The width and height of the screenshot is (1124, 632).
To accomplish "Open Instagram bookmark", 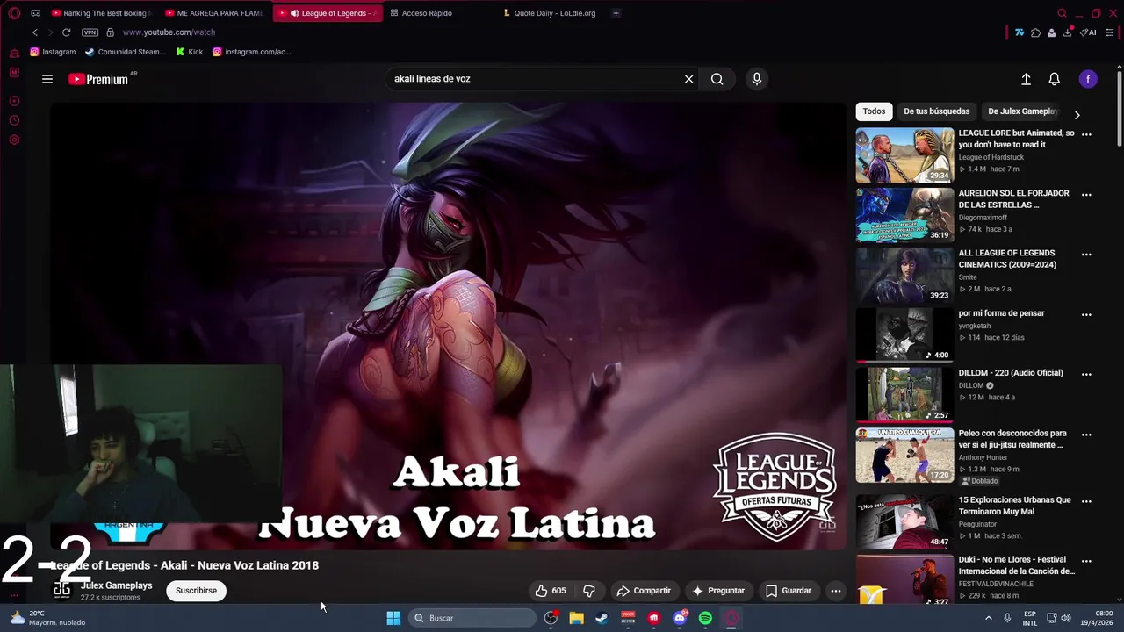I will [x=53, y=52].
